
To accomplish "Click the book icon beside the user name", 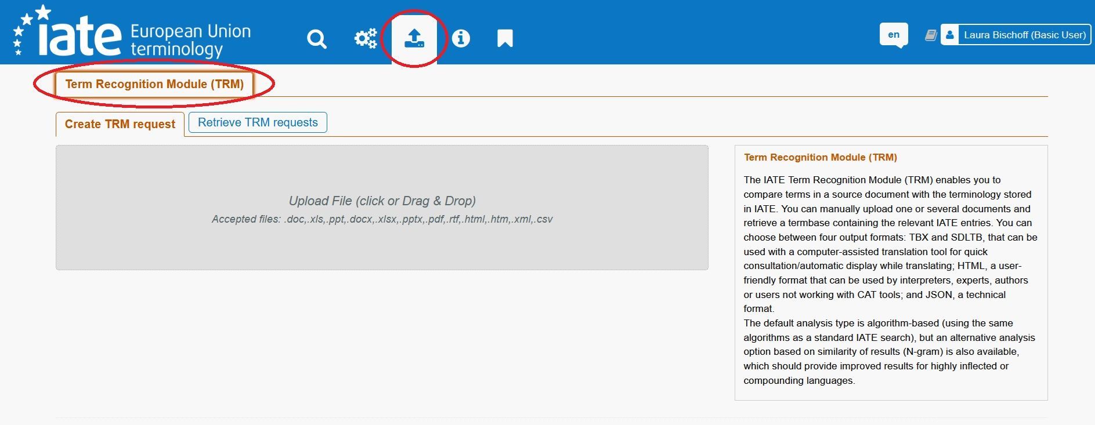I will tap(931, 35).
